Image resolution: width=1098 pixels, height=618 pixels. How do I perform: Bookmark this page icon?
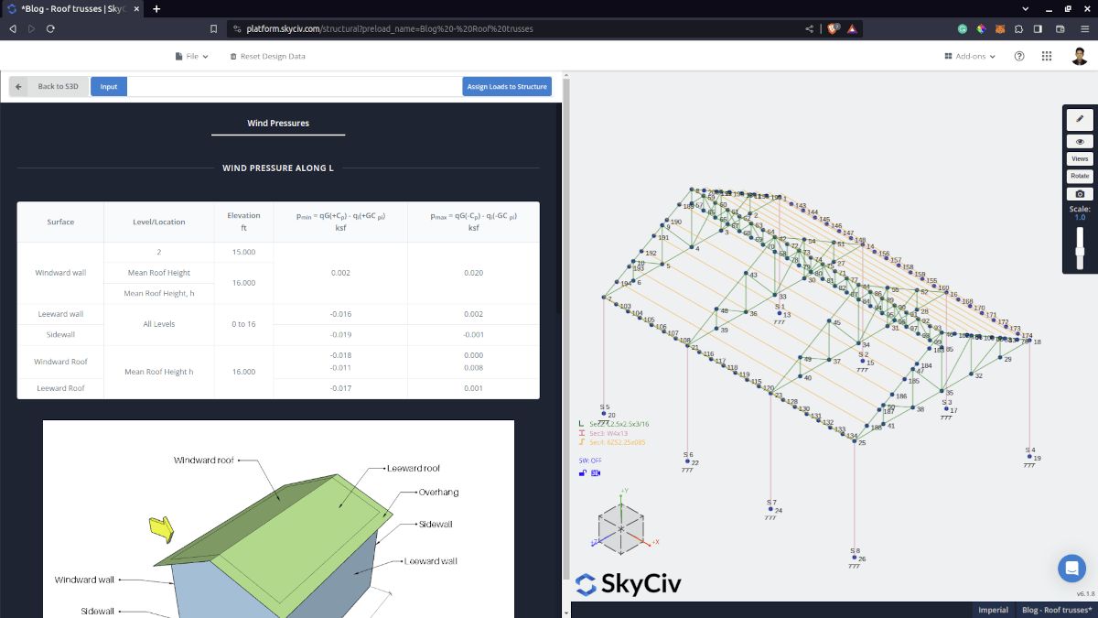point(213,28)
